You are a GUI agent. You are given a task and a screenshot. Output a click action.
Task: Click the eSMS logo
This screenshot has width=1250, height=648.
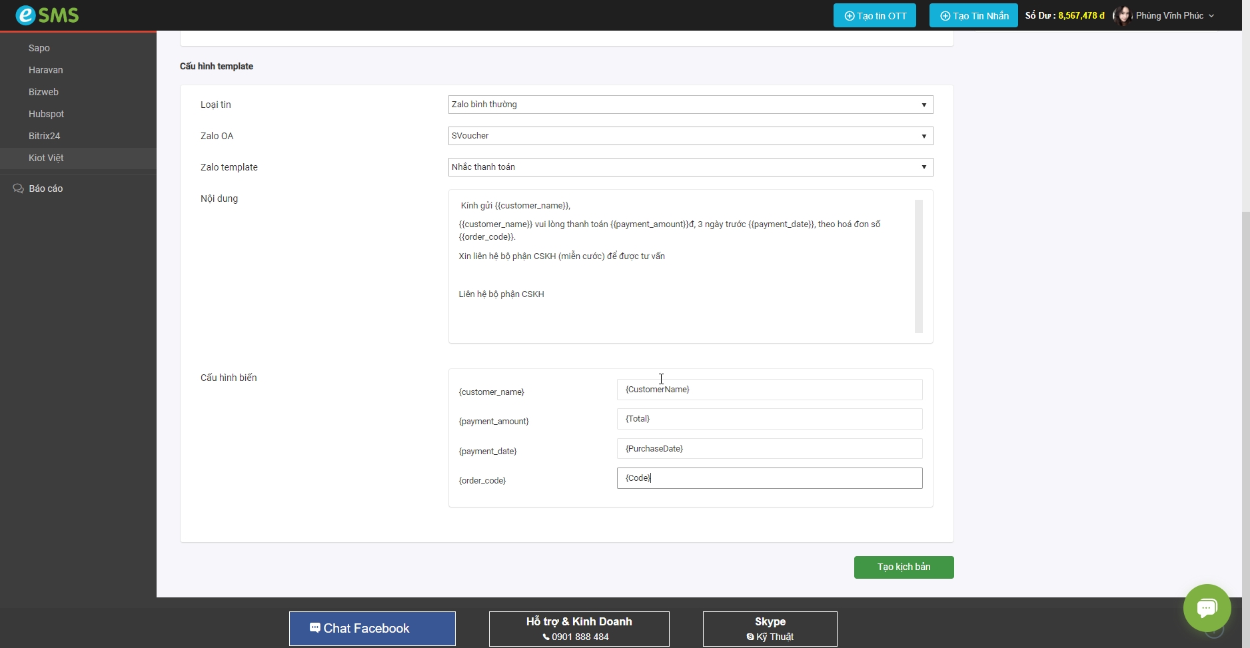coord(47,15)
